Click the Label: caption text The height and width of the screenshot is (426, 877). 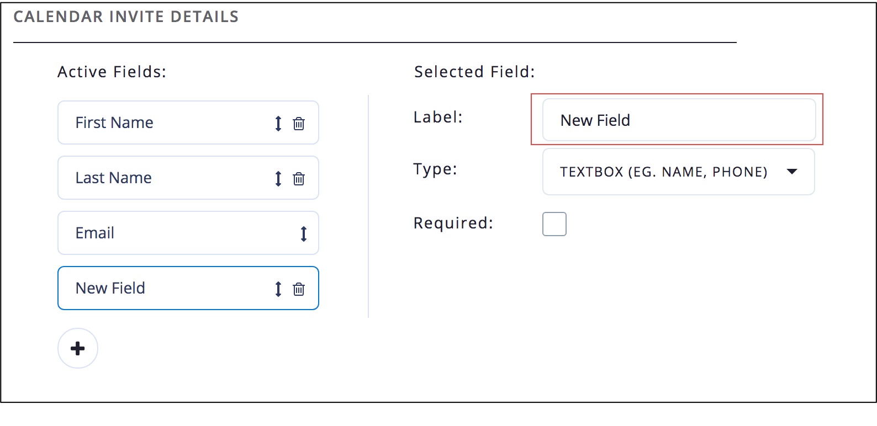click(438, 117)
